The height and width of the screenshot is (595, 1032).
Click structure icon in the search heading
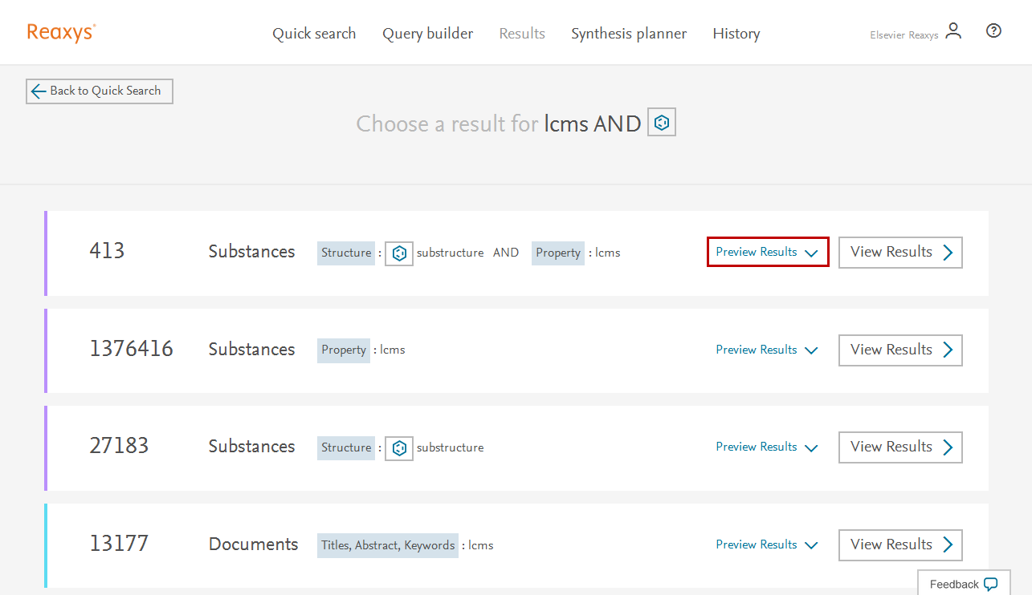661,123
